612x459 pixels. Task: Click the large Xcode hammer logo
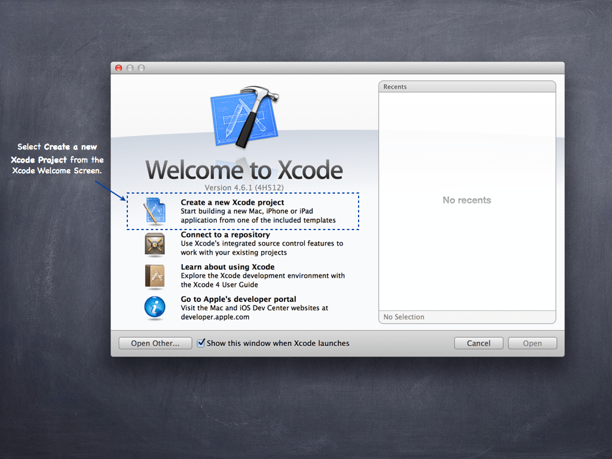[x=244, y=117]
